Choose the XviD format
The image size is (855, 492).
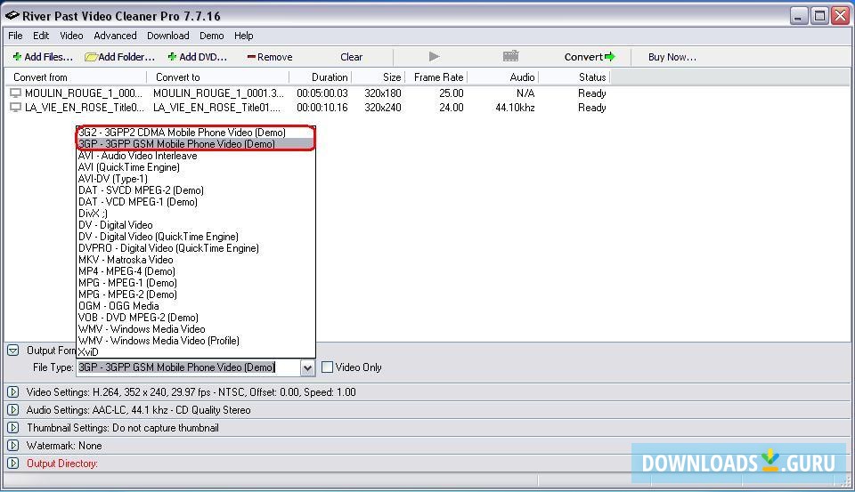(x=196, y=352)
